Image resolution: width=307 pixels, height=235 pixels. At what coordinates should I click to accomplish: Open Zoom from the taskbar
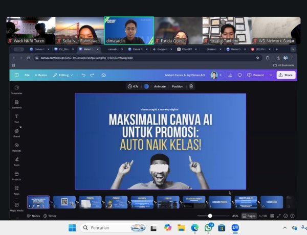click(235, 228)
